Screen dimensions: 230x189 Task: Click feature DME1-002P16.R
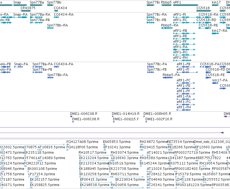pyautogui.click(x=146, y=122)
